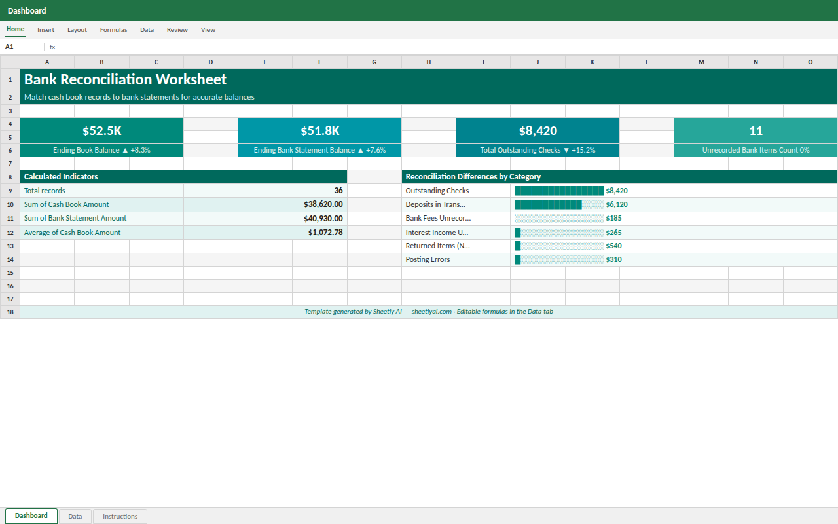
Task: Click the Sum of Bank Statement Amount label
Action: 101,218
